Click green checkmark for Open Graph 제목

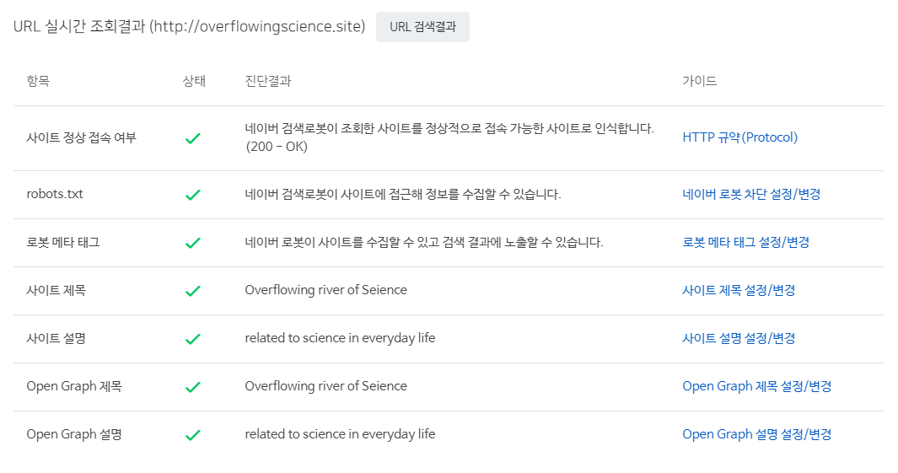(x=193, y=387)
